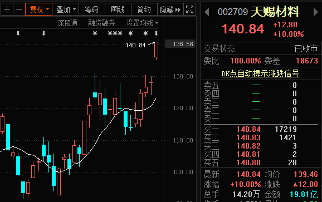Screen dimensions: 322x202
Task: Click the 委比 value 100.00%
Action: pos(246,61)
